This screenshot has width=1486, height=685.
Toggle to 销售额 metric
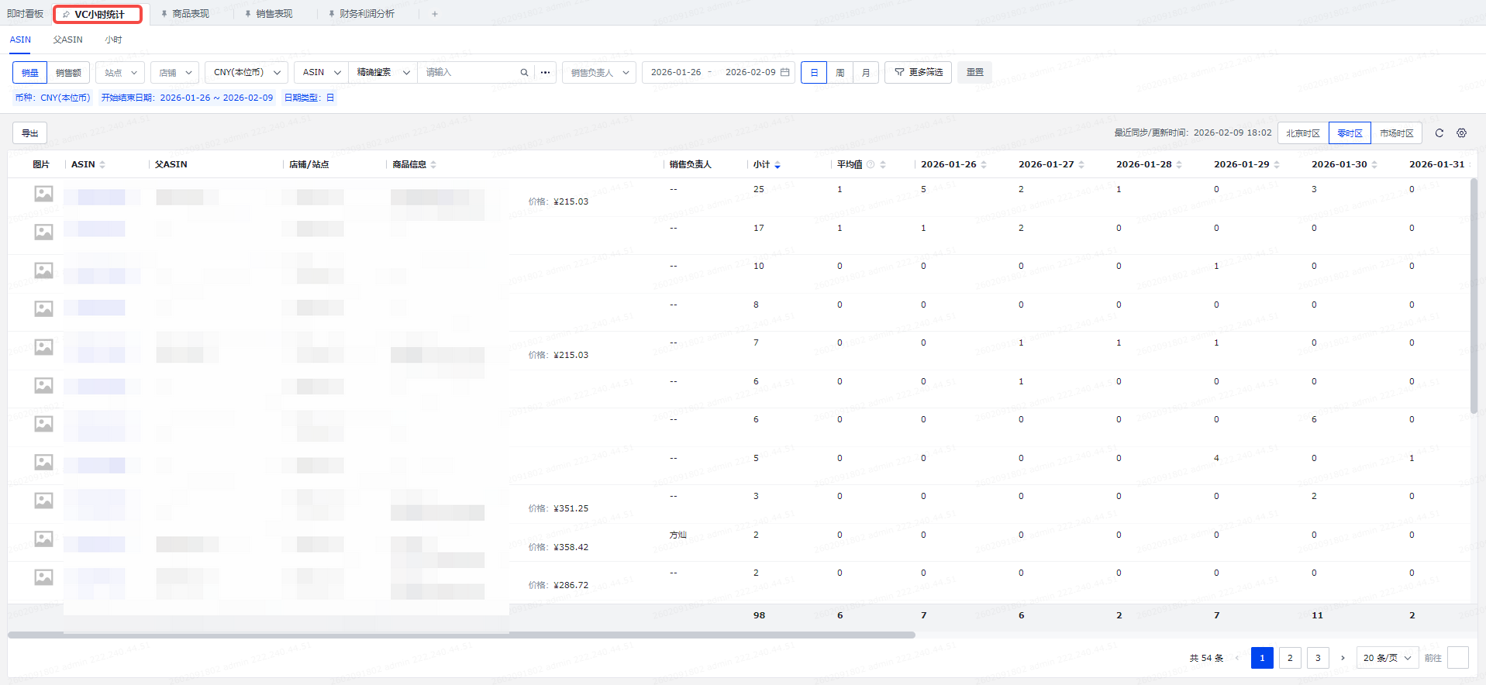click(x=68, y=73)
